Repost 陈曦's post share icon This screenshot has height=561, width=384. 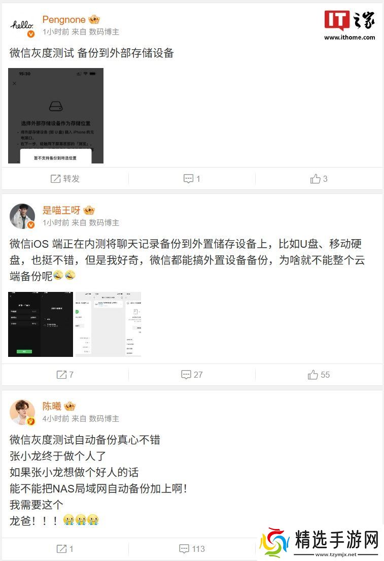click(65, 548)
